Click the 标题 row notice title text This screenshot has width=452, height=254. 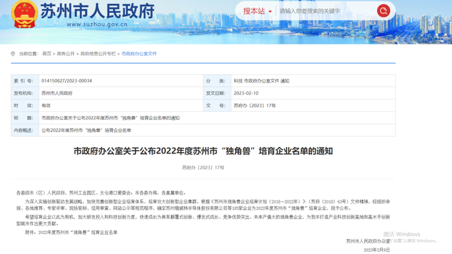(x=110, y=118)
